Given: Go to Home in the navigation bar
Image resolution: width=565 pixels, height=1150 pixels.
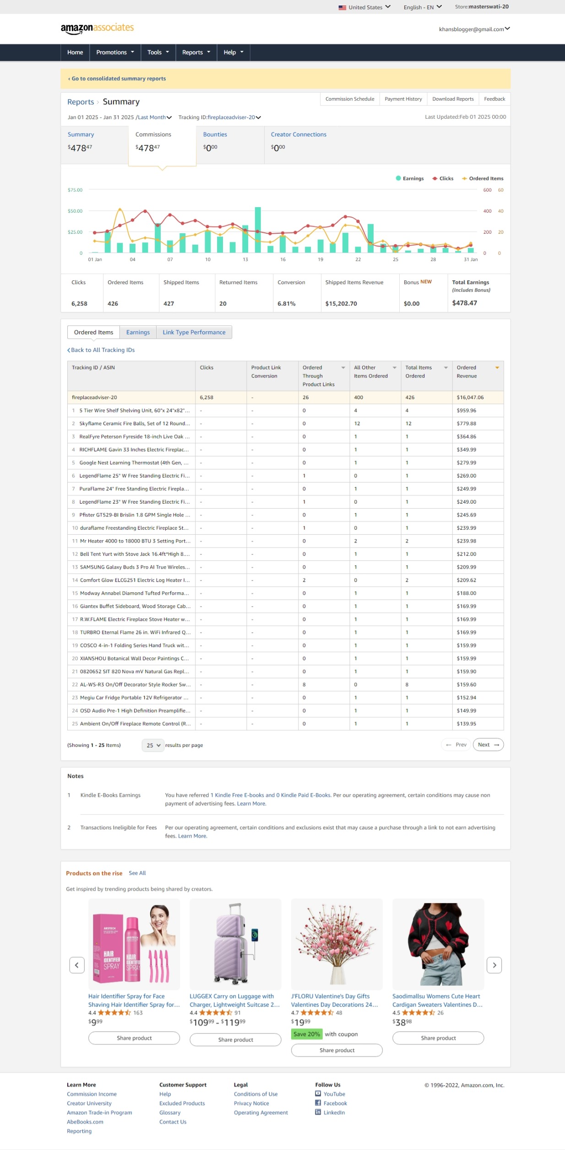Looking at the screenshot, I should tap(75, 52).
